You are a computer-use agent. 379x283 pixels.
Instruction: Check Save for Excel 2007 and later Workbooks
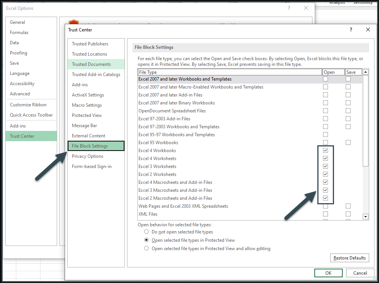click(x=348, y=79)
